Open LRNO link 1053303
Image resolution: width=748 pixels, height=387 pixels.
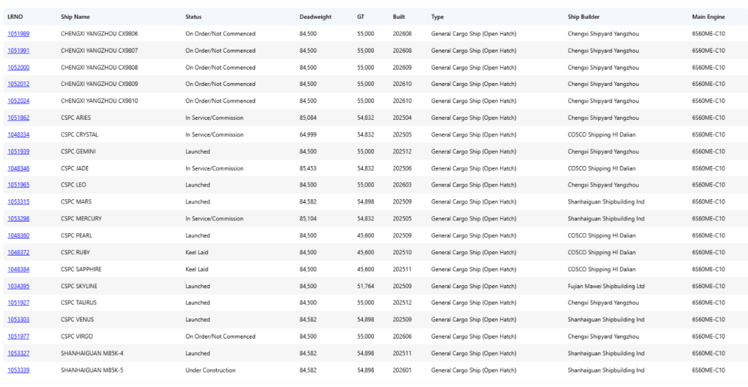click(18, 320)
